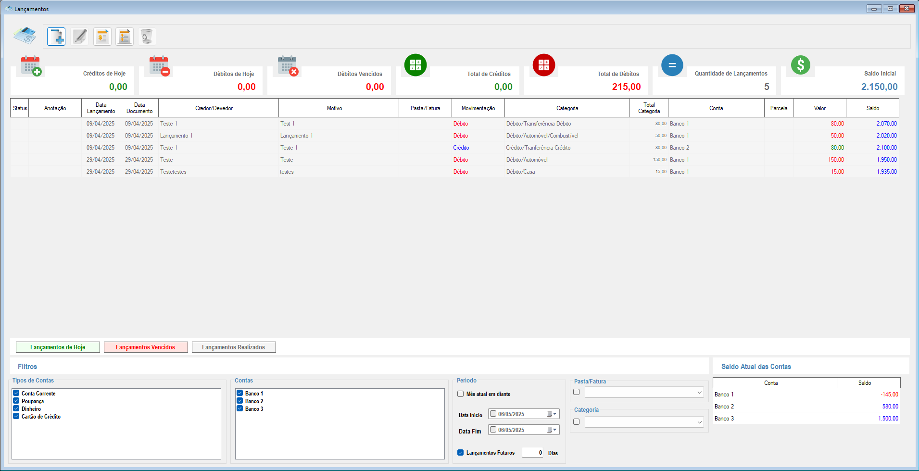This screenshot has width=919, height=471.
Task: Uncheck the Poupança account type
Action: pos(16,401)
